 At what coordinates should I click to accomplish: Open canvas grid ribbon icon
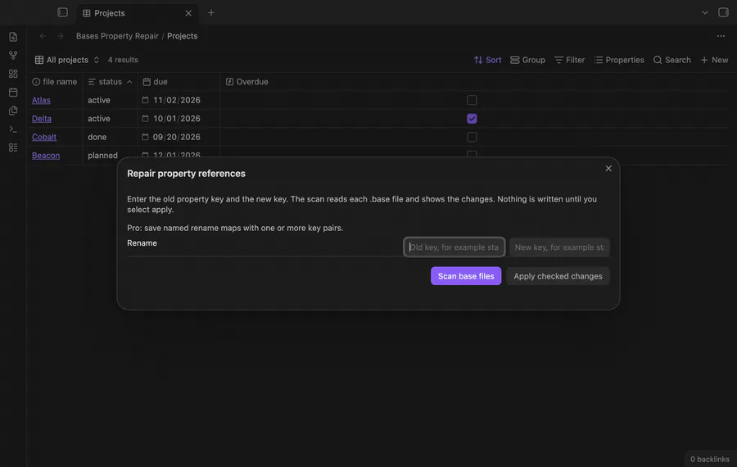click(x=13, y=74)
